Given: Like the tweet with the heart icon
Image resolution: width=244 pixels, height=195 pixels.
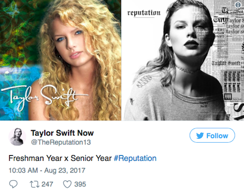Looking at the screenshot, I should [67, 184].
